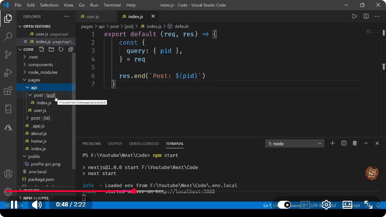386x217 pixels.
Task: Open the Search view in activity bar
Action: coord(8,36)
